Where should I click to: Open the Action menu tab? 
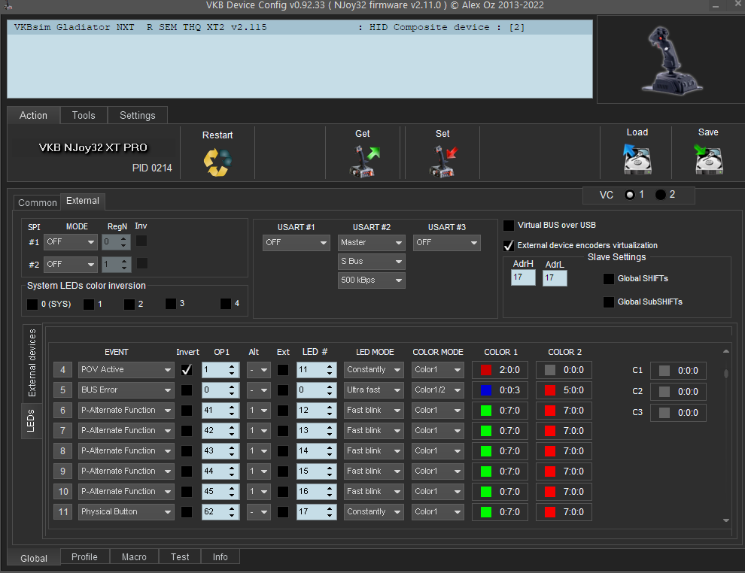[33, 115]
